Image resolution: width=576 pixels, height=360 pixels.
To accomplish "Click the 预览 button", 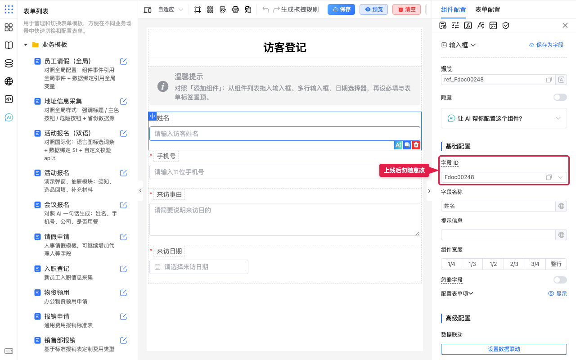I will (373, 9).
